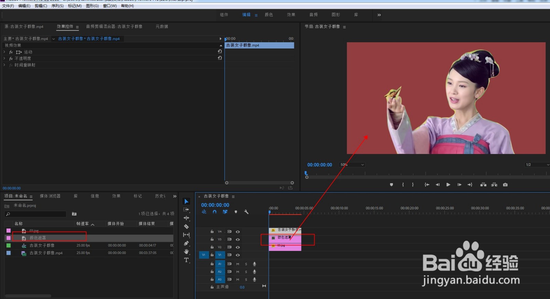Select the Pen tool
Screen dimensions: 550x299
pyautogui.click(x=186, y=243)
